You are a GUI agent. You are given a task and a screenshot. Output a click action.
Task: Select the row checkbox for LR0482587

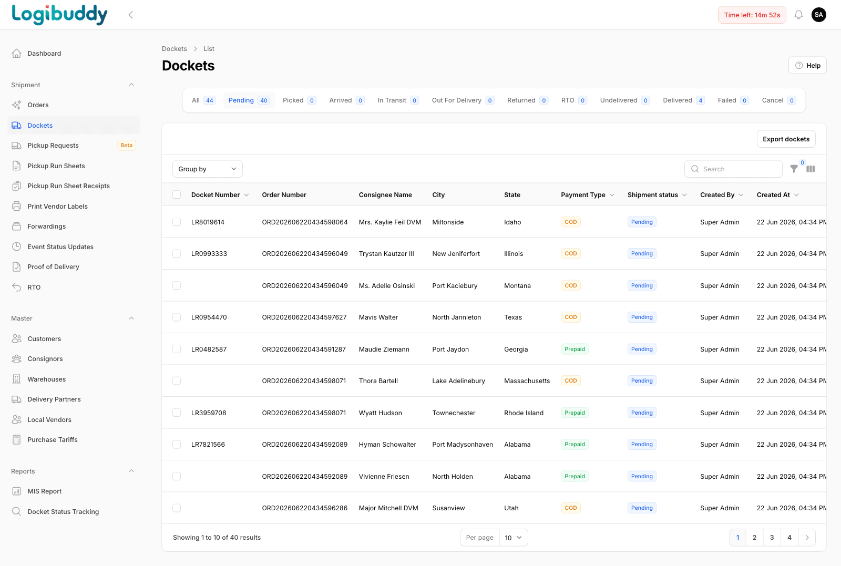[177, 349]
